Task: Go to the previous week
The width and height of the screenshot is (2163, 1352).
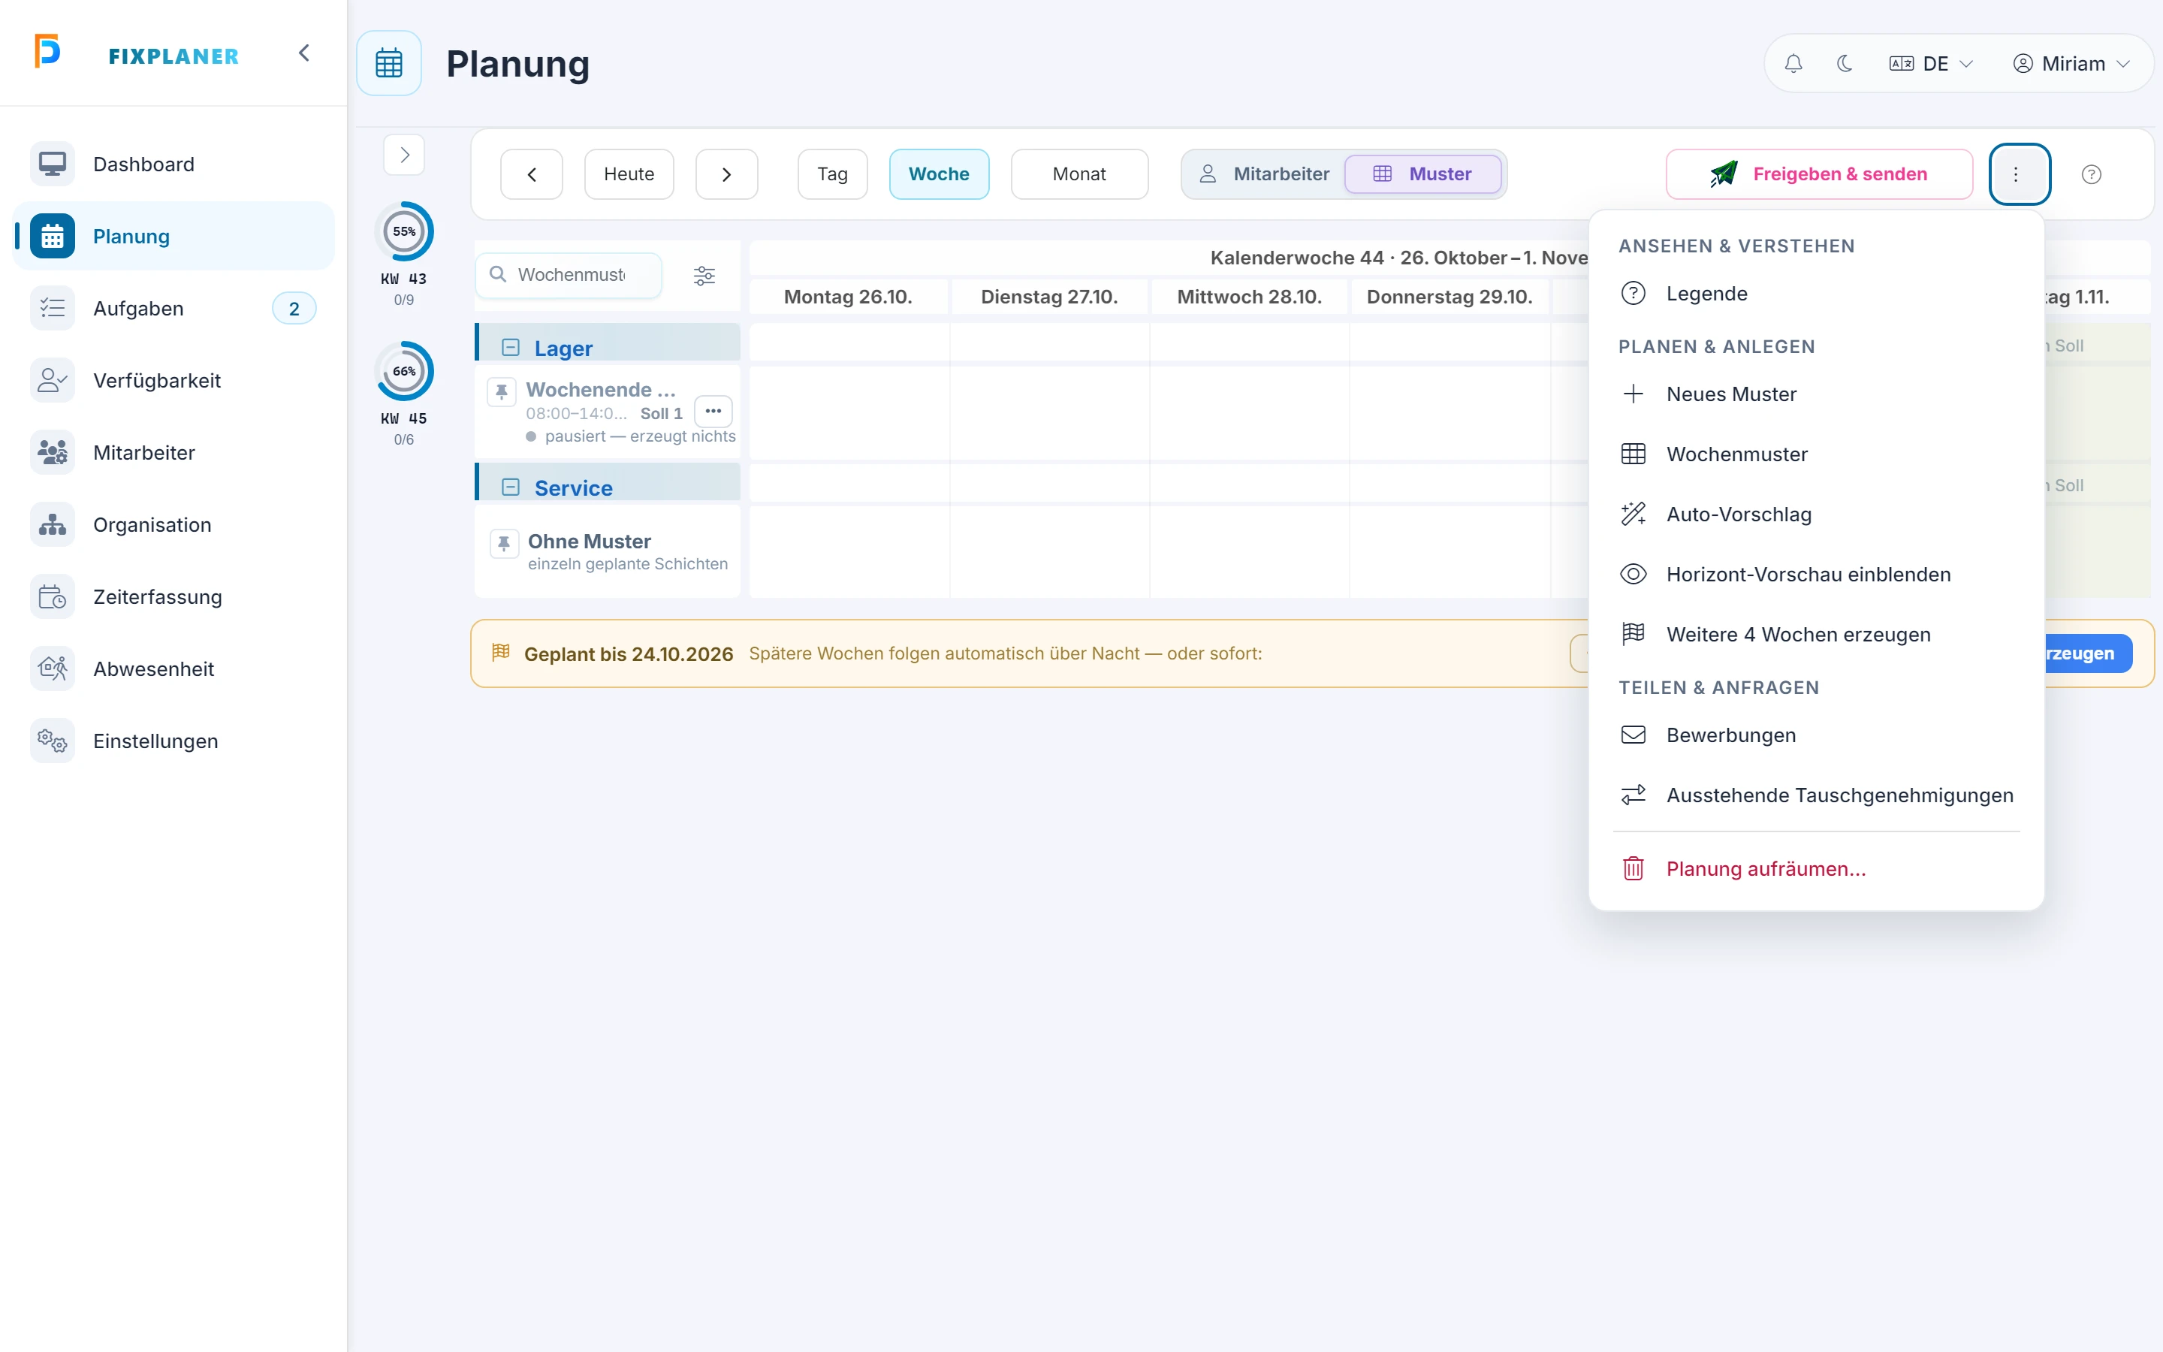Action: coord(532,174)
